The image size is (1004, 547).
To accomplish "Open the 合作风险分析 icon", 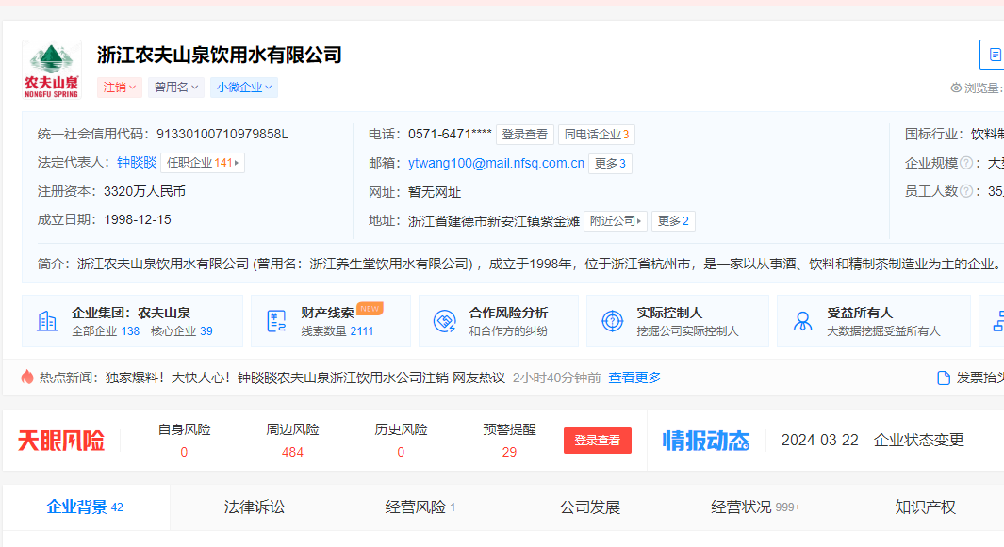I will [445, 321].
